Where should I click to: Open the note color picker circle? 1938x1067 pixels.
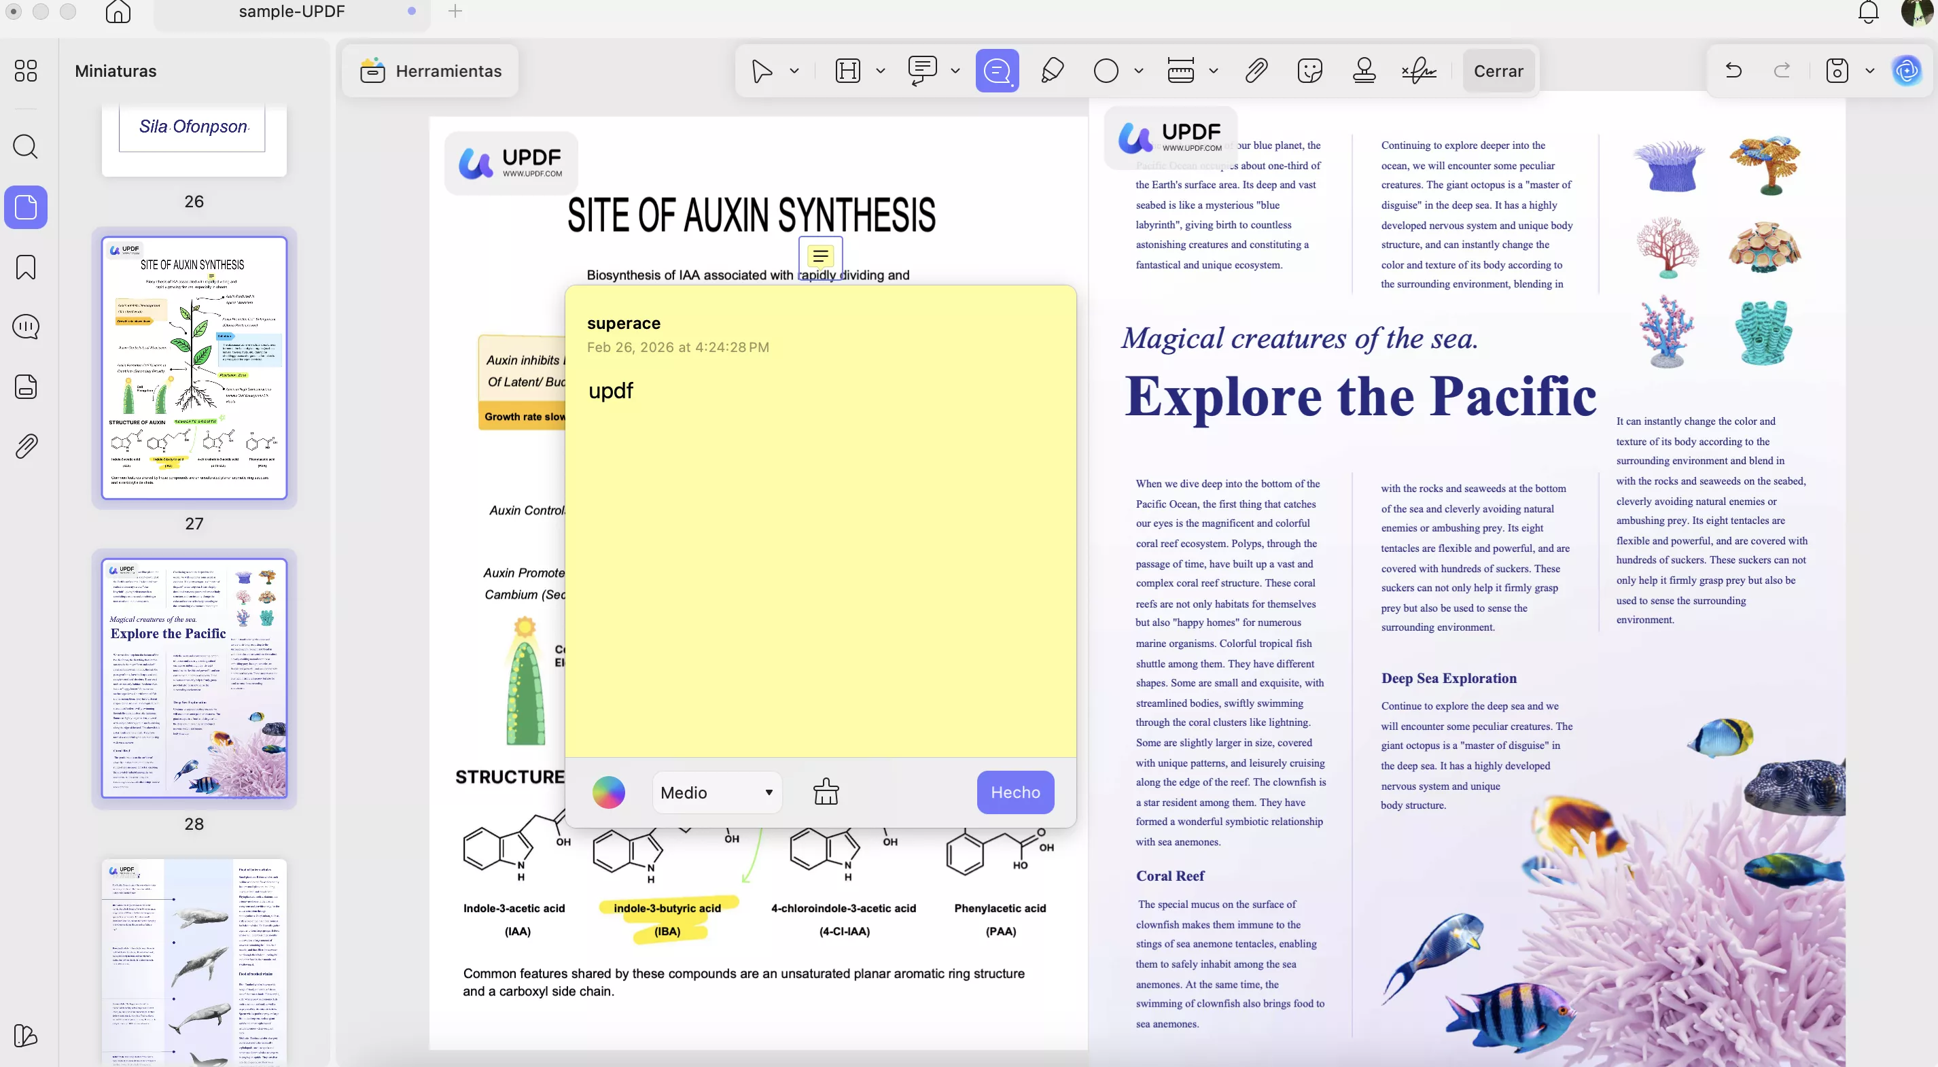coord(608,792)
